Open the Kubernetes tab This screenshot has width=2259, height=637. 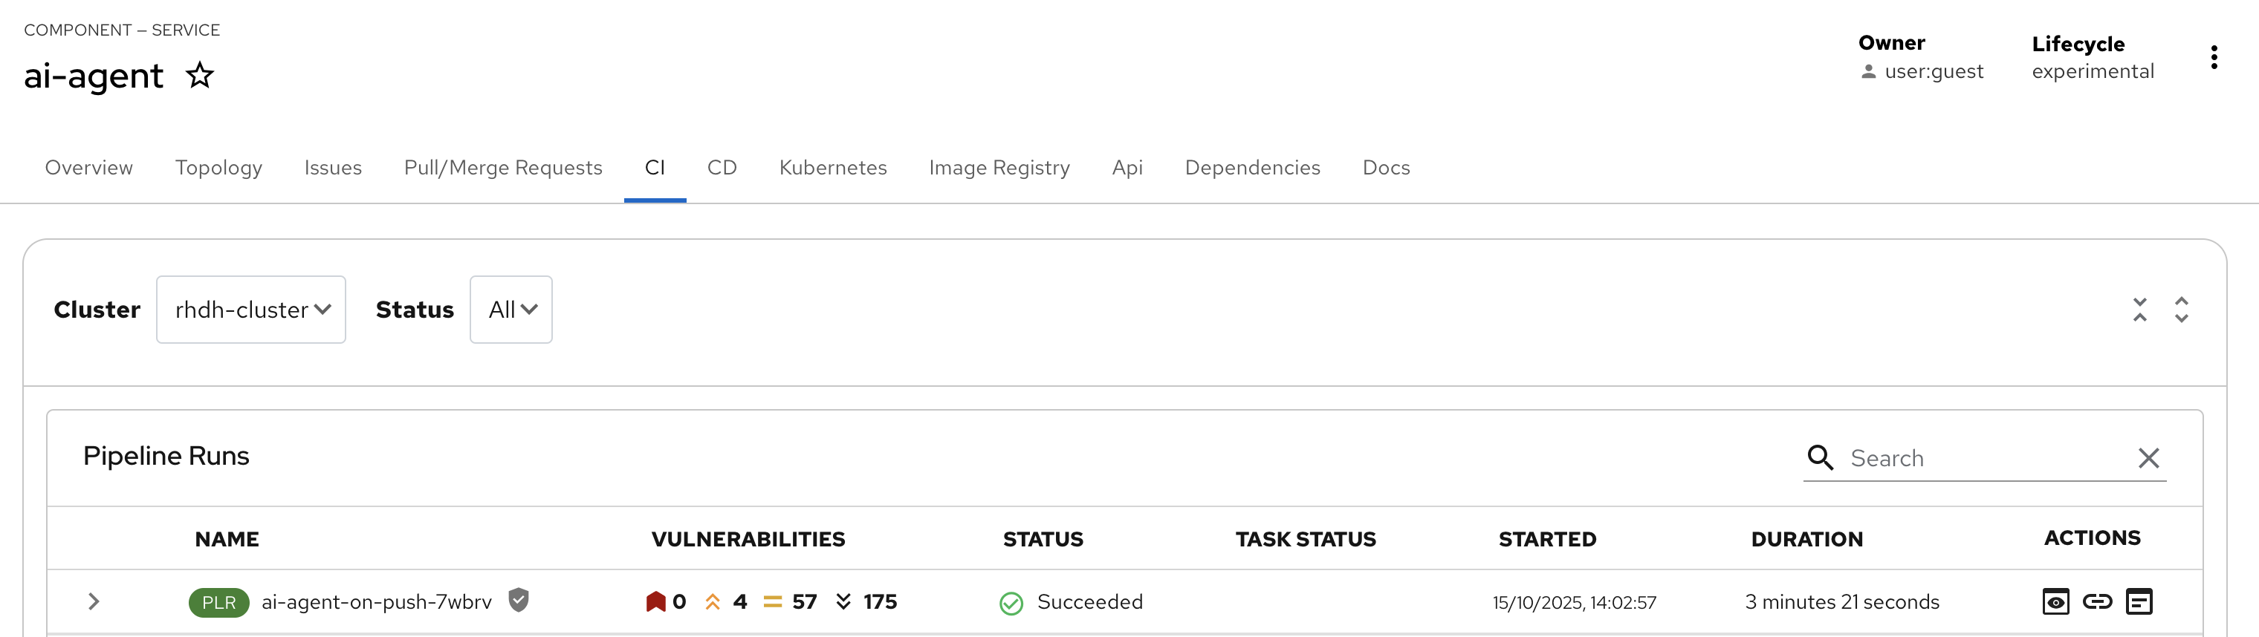[x=832, y=167]
